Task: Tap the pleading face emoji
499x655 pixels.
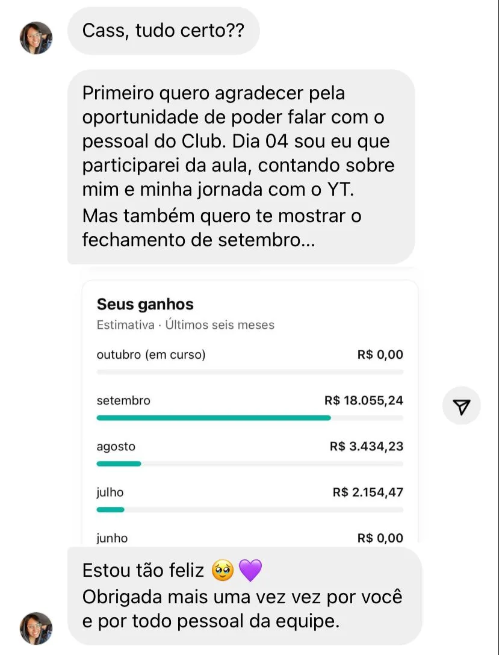Action: point(223,570)
